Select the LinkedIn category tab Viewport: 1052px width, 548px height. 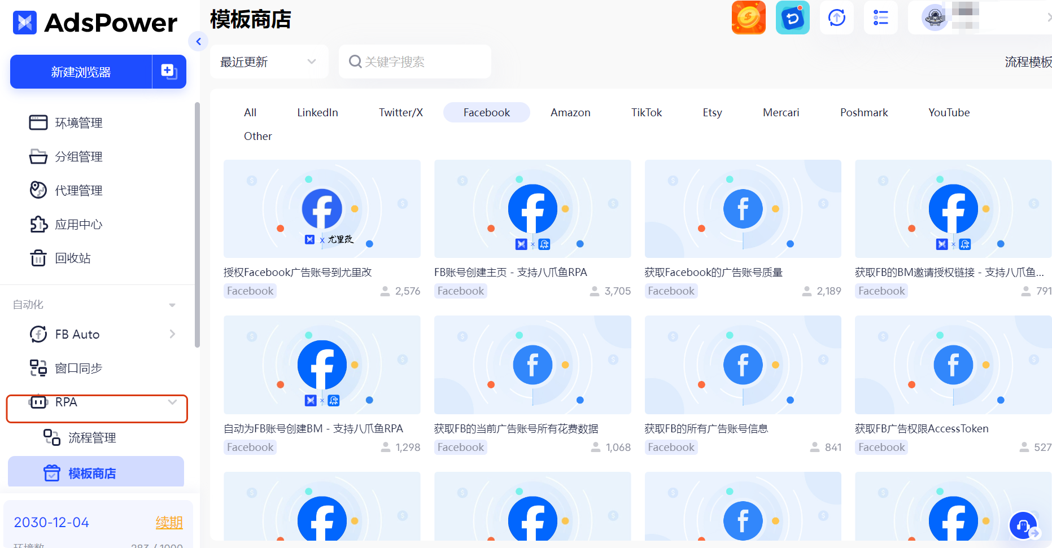click(x=317, y=112)
